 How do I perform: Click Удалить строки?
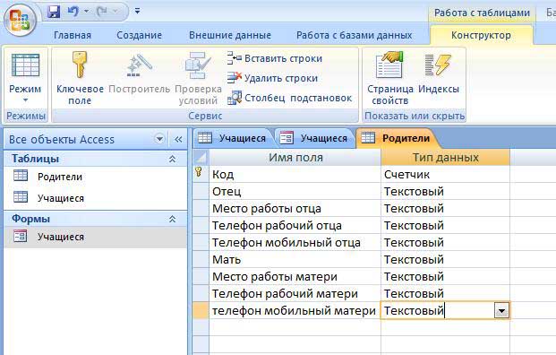pyautogui.click(x=272, y=78)
